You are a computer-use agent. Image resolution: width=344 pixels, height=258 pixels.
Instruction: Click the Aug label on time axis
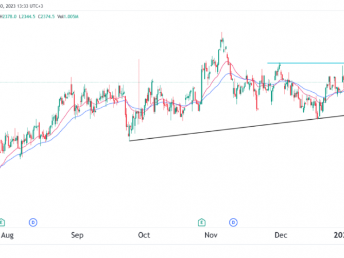tap(7, 235)
